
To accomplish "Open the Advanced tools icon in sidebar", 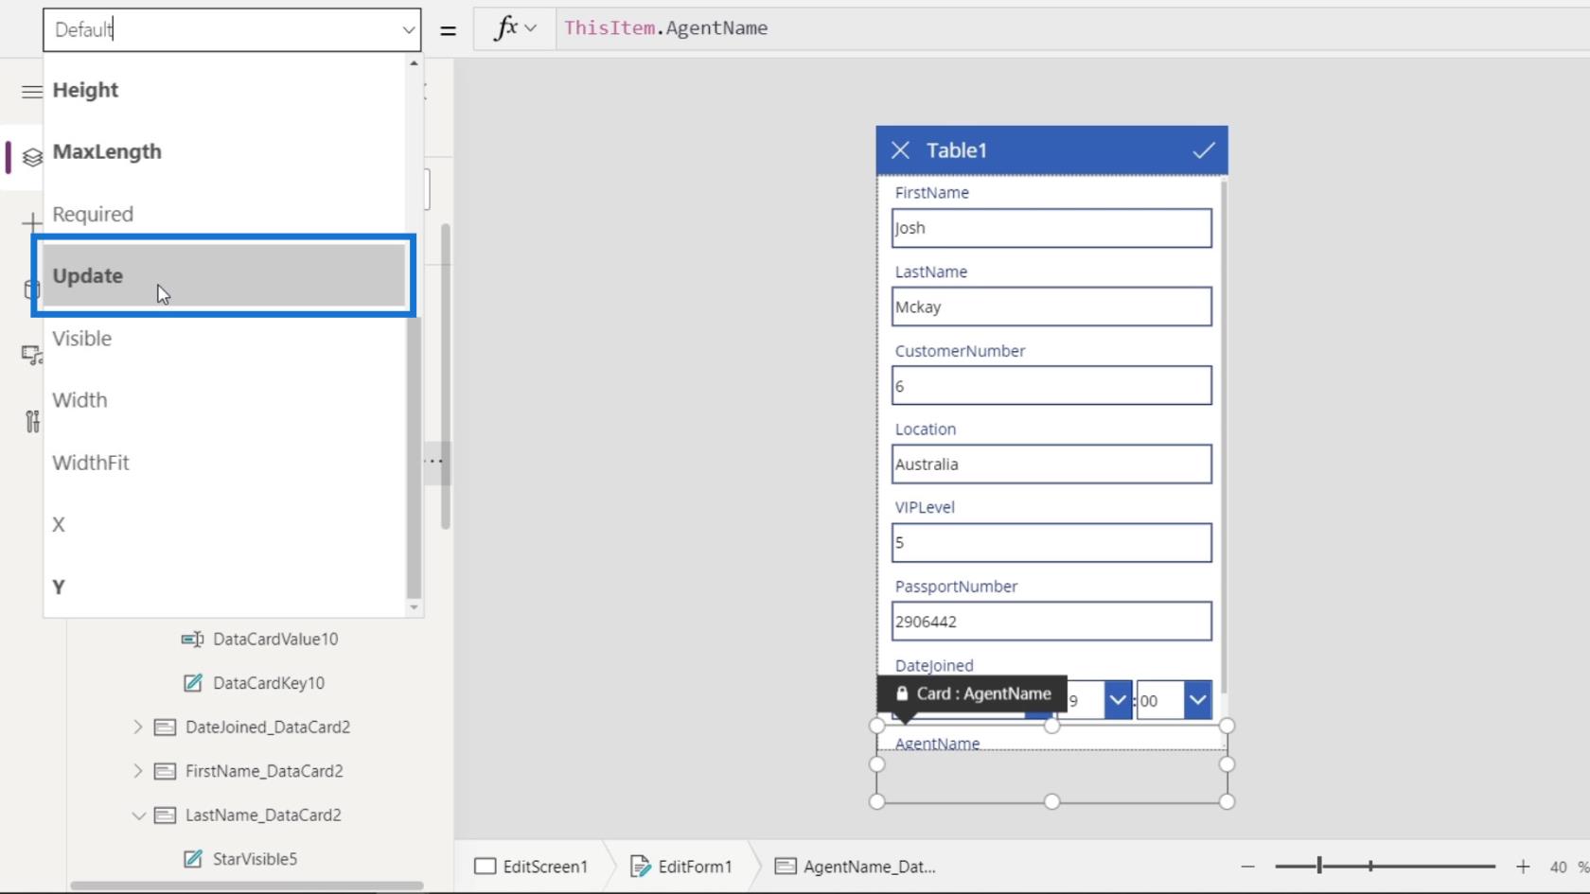I will (32, 421).
